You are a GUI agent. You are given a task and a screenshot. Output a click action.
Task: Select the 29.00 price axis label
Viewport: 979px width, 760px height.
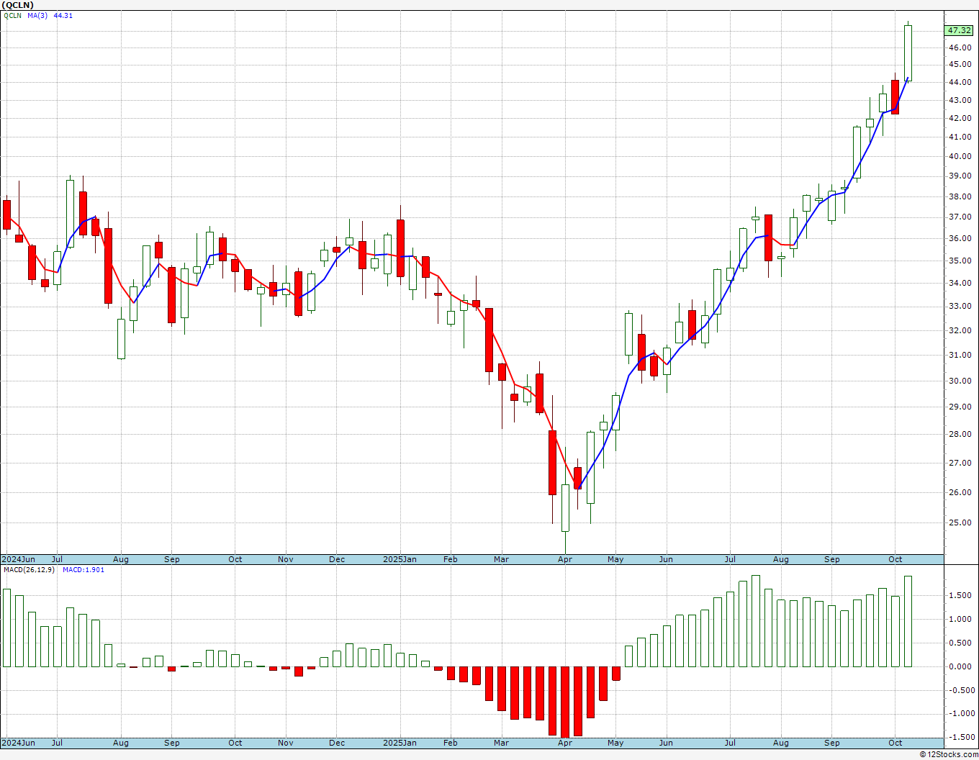click(x=959, y=407)
